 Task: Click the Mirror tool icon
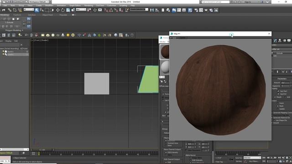point(152,10)
